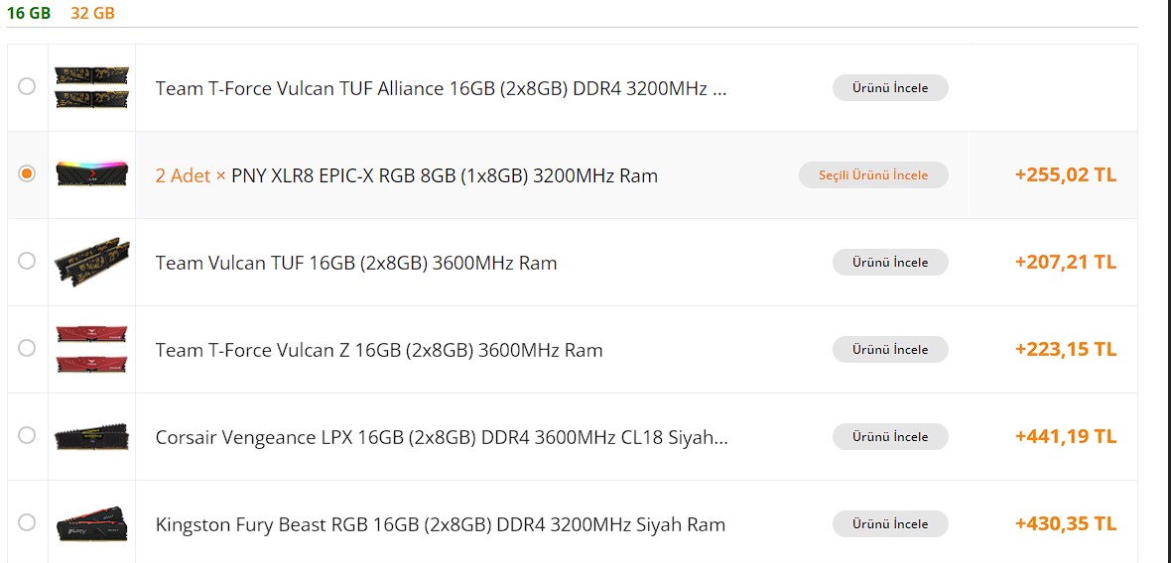
Task: Open the Team Vulcan TUF RAM thumbnail
Action: coord(91,262)
